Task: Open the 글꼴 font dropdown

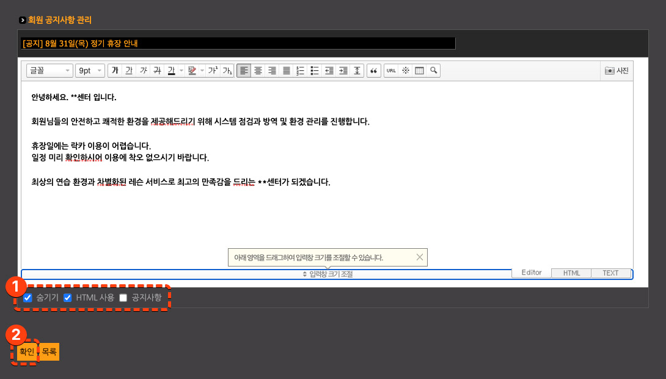Action: 49,71
